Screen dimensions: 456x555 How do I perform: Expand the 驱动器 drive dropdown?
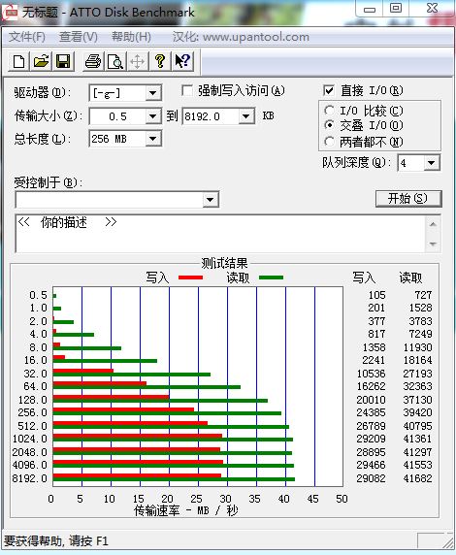(x=153, y=93)
